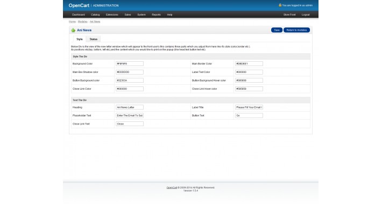The height and width of the screenshot is (204, 382).
Task: Click the Close Link Color field
Action: coord(130,89)
